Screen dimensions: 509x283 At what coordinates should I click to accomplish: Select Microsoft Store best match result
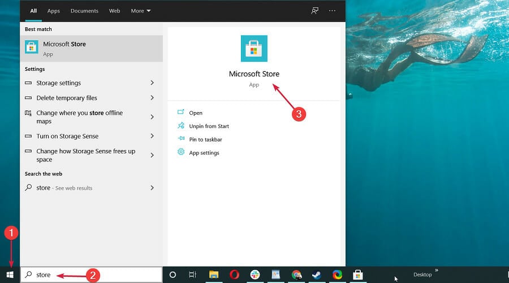pyautogui.click(x=91, y=49)
